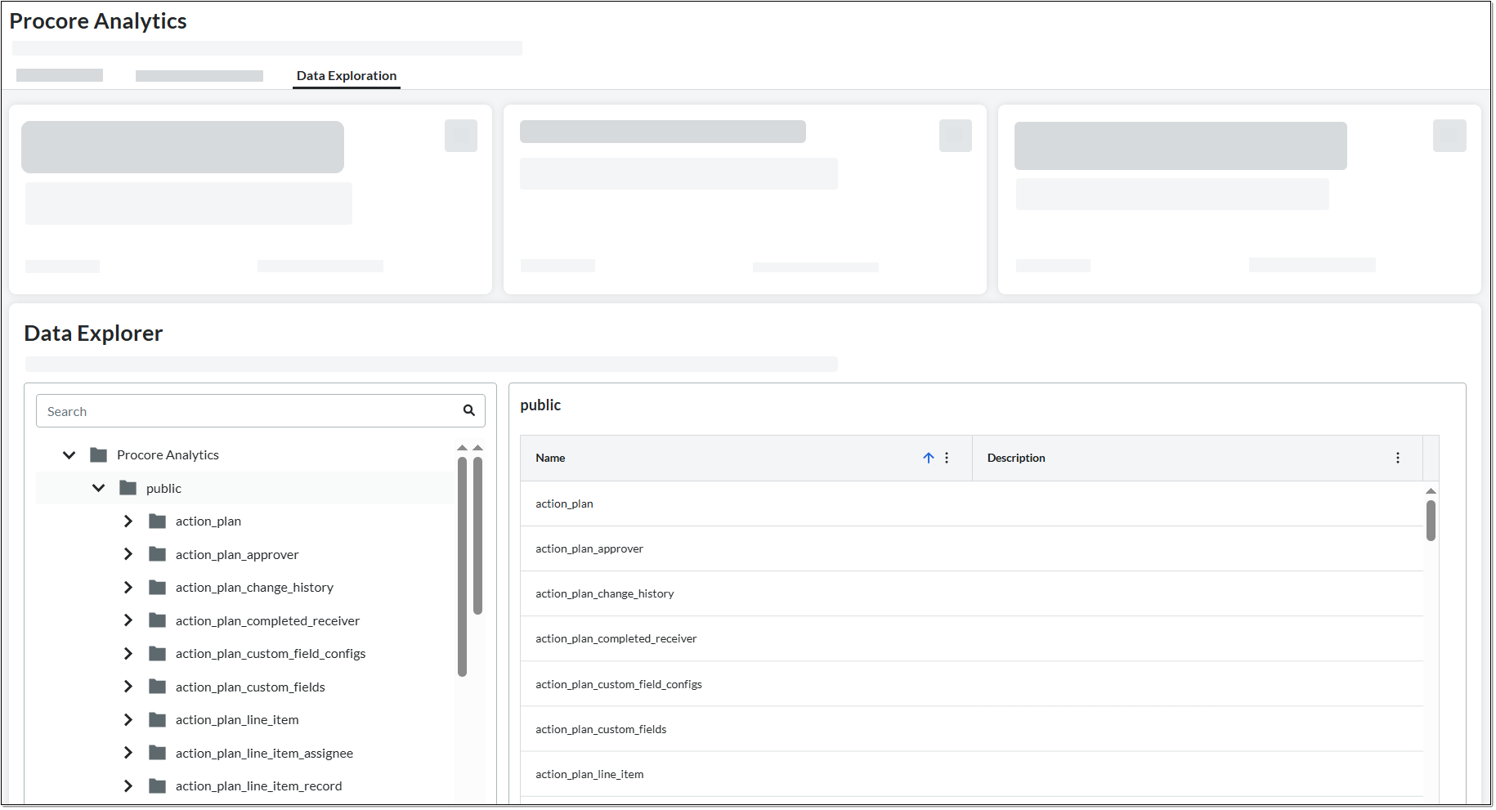1496x810 pixels.
Task: Expand the action_plan_custom_field_configs tree node
Action: (128, 653)
